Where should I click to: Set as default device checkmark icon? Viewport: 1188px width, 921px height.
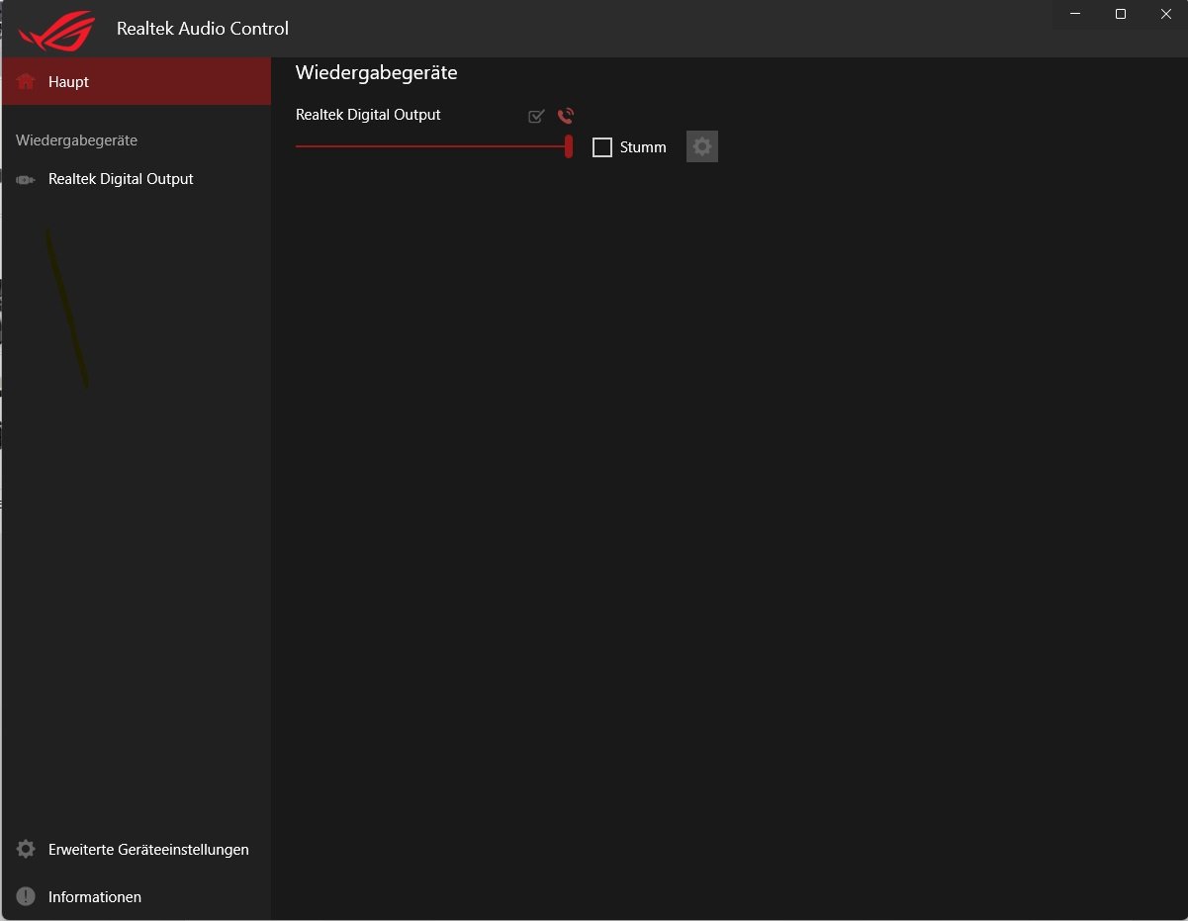click(x=536, y=116)
